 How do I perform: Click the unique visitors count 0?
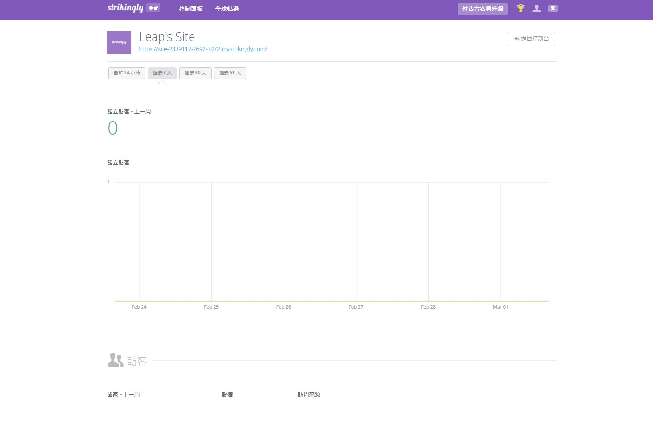click(x=112, y=128)
